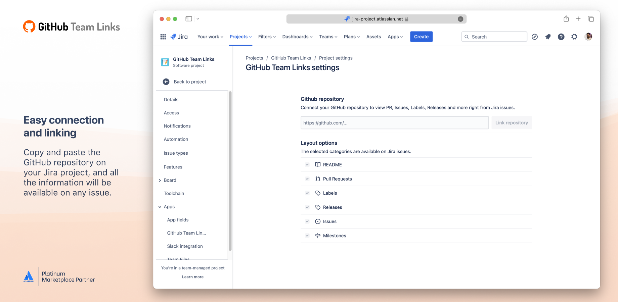Viewport: 618px width, 302px height.
Task: Click the sidebar vertical scrollbar
Action: pyautogui.click(x=230, y=171)
